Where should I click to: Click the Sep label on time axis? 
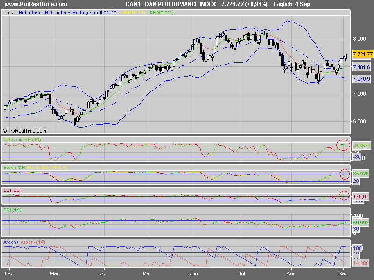click(x=343, y=273)
